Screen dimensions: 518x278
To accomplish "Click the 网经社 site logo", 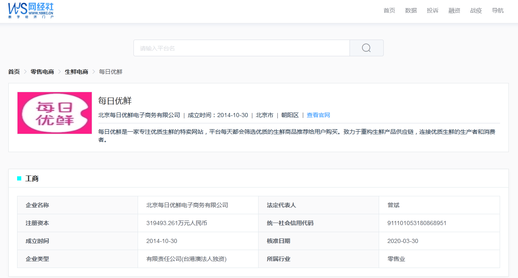I will (x=31, y=10).
